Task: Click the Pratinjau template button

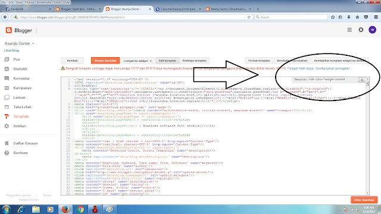Action: [x=195, y=61]
